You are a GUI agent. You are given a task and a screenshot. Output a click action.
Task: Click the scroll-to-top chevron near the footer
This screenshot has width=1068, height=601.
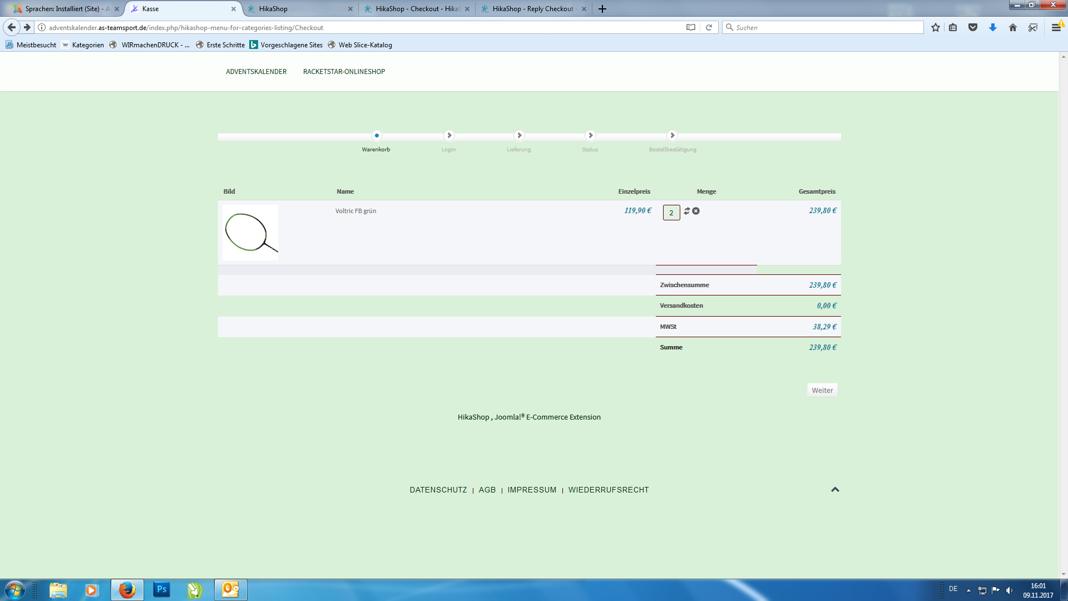point(835,490)
